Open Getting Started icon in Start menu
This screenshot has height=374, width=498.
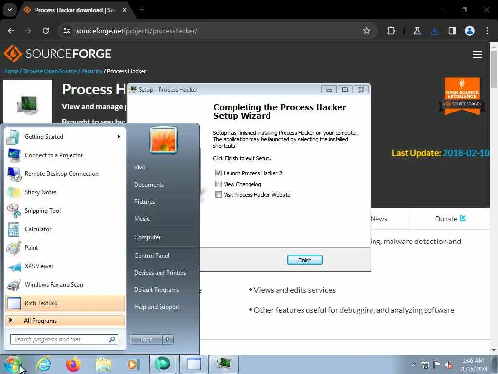[x=13, y=137]
